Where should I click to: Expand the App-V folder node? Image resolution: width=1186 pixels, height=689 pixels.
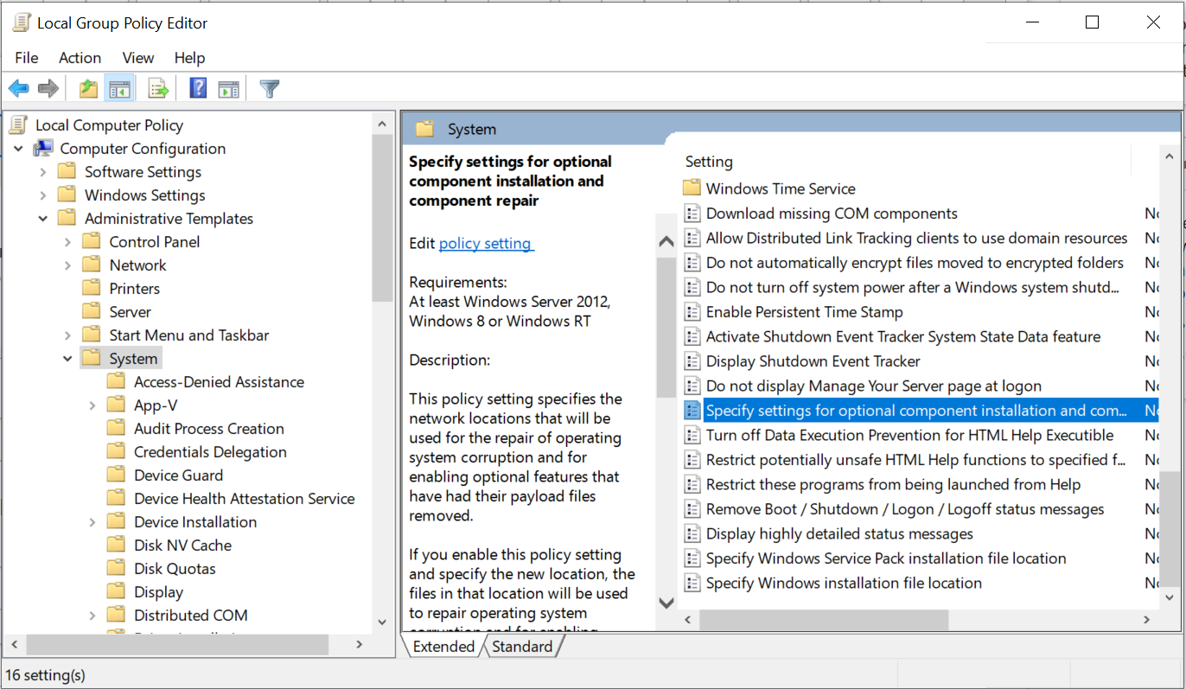[x=92, y=405]
